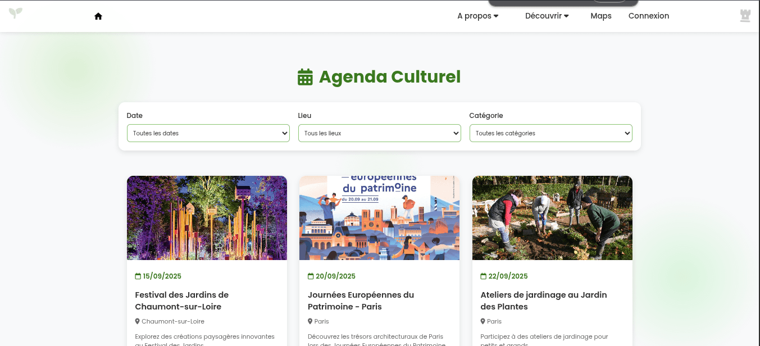Expand the Découvrir menu

[547, 16]
